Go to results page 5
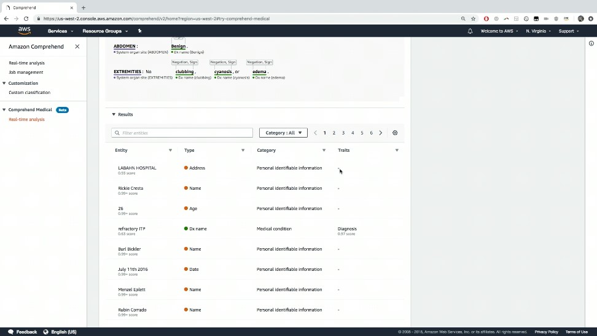The height and width of the screenshot is (336, 597). pyautogui.click(x=362, y=133)
